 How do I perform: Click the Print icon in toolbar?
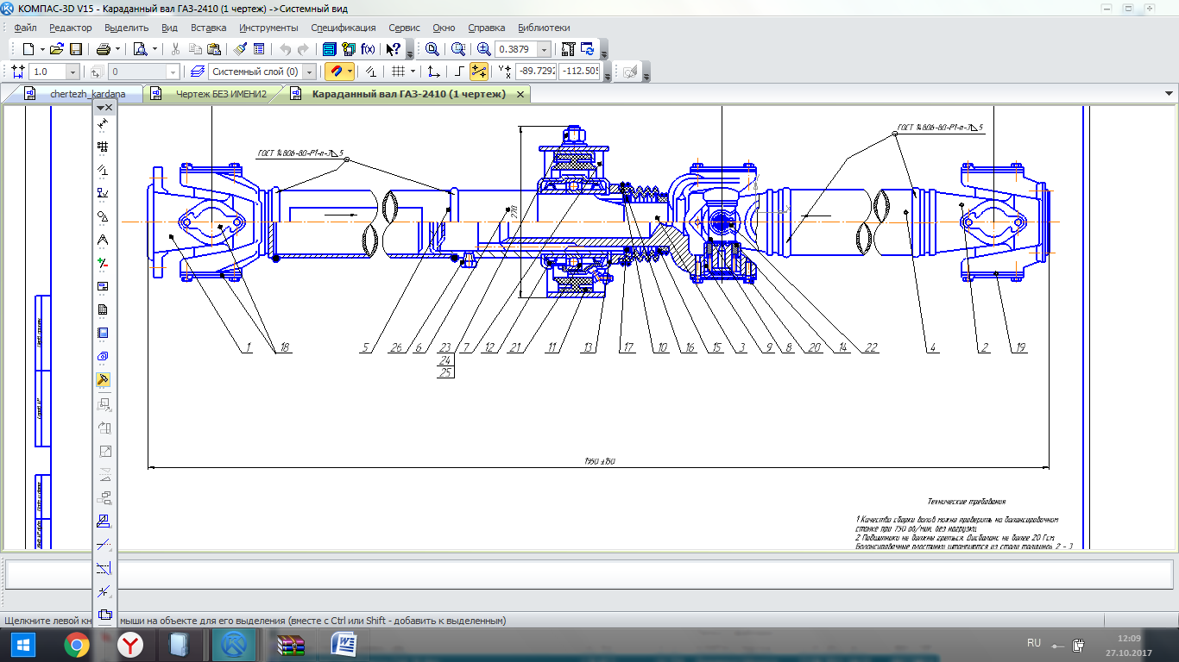click(104, 49)
